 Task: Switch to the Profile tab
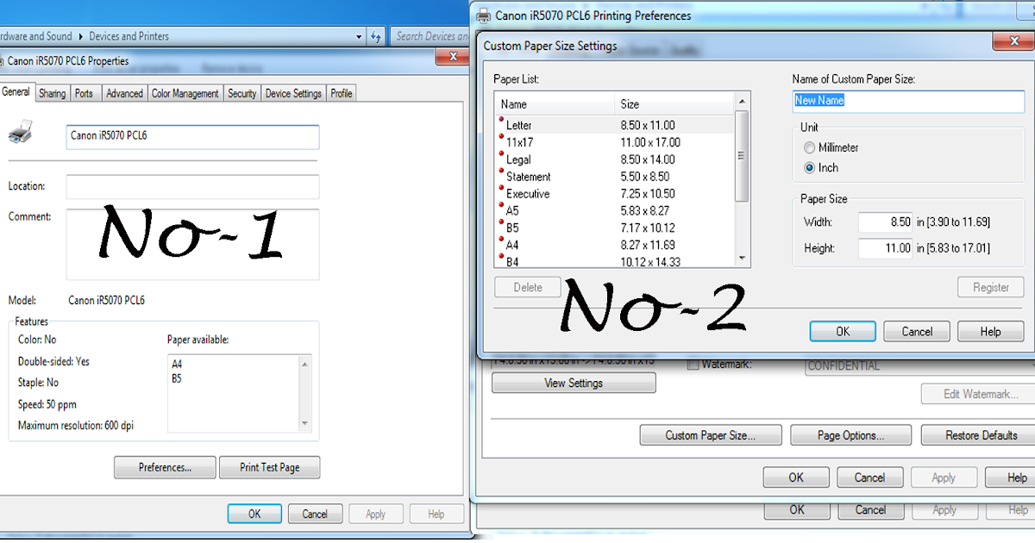[342, 93]
